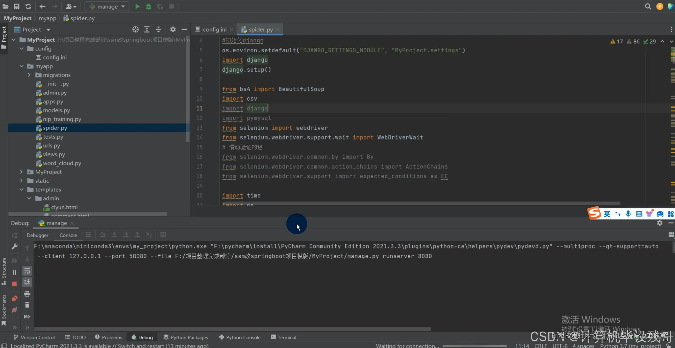Collapse the templates folder
Image resolution: width=675 pixels, height=348 pixels.
pyautogui.click(x=22, y=190)
